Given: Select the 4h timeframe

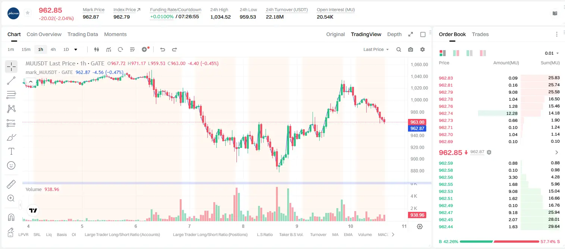Looking at the screenshot, I should tap(53, 49).
